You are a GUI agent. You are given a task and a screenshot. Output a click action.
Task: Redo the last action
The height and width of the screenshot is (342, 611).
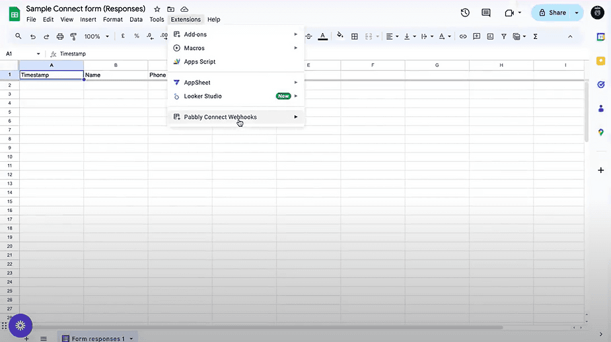point(46,36)
